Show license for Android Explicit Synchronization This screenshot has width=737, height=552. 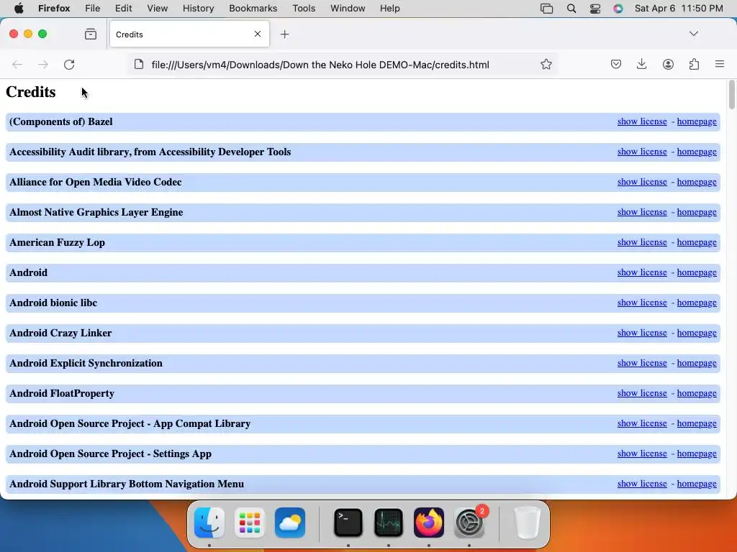pyautogui.click(x=642, y=363)
